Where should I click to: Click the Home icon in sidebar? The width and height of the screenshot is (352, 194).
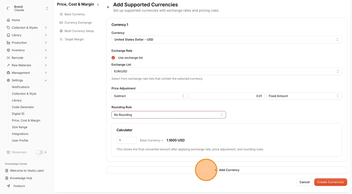click(x=8, y=20)
